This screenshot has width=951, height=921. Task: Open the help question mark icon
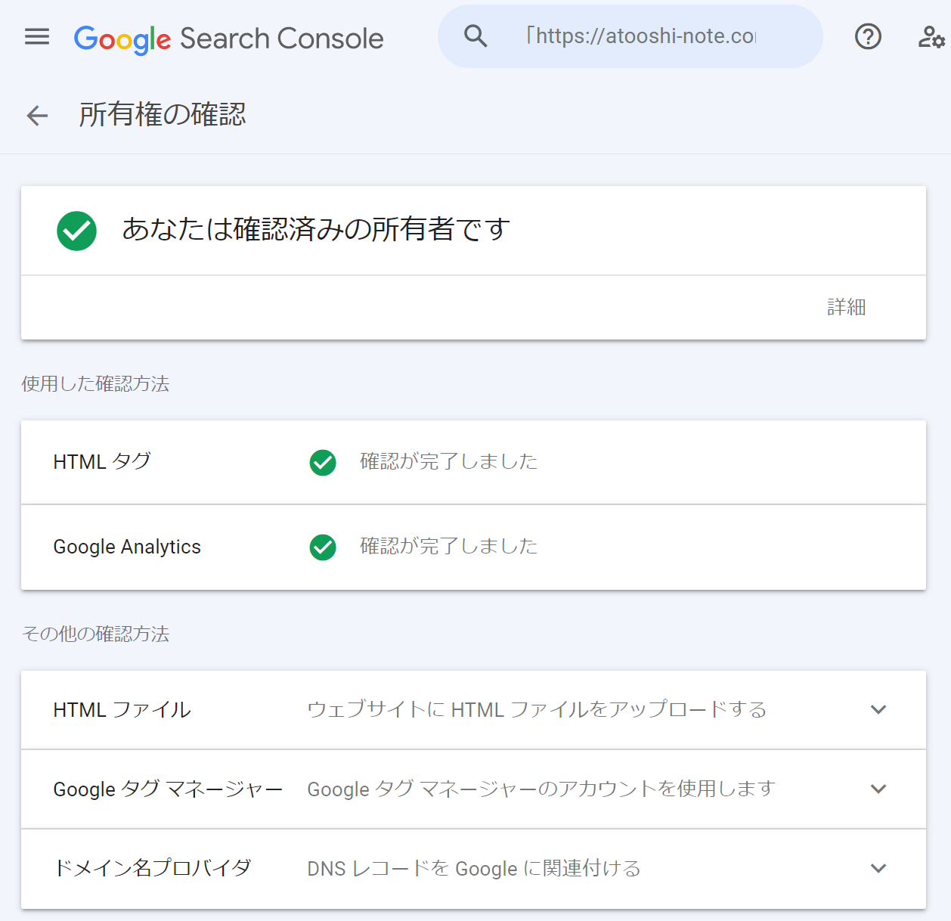868,36
